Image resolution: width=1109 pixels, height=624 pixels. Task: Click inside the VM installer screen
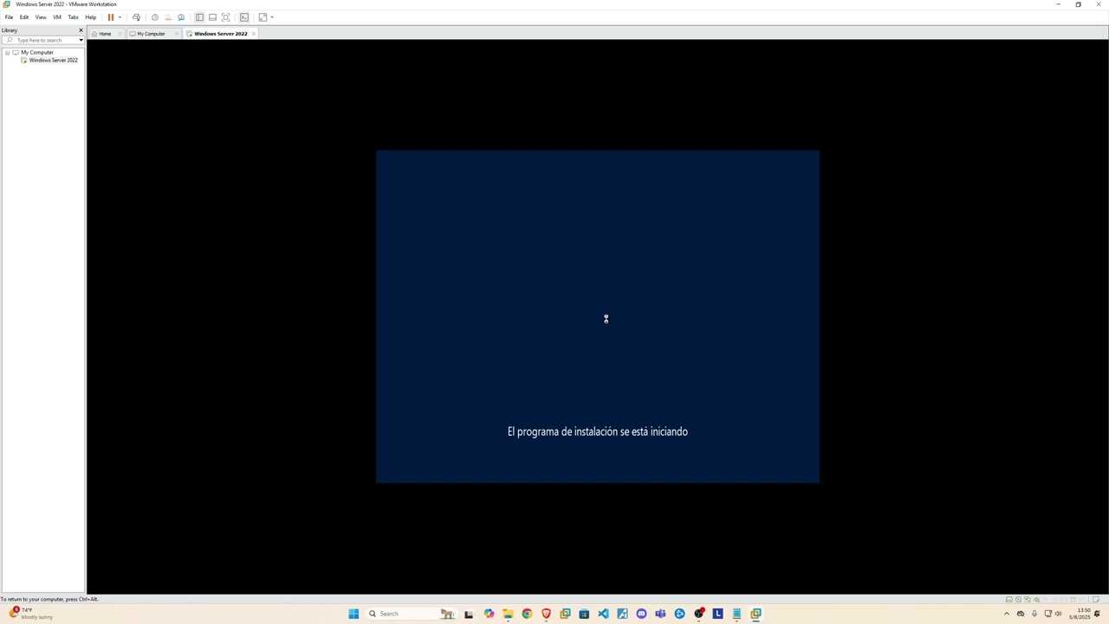[598, 316]
